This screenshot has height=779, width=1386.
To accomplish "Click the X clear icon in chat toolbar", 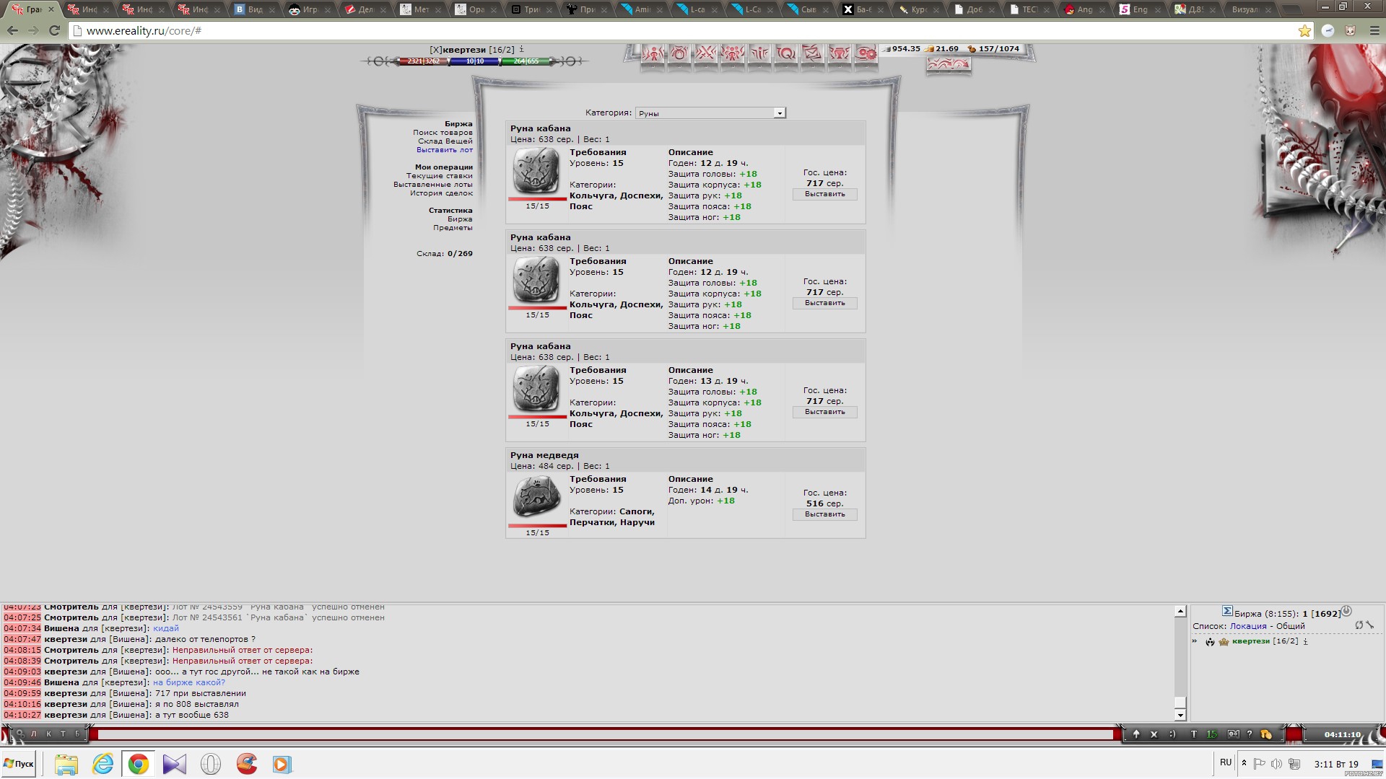I will (x=1154, y=734).
